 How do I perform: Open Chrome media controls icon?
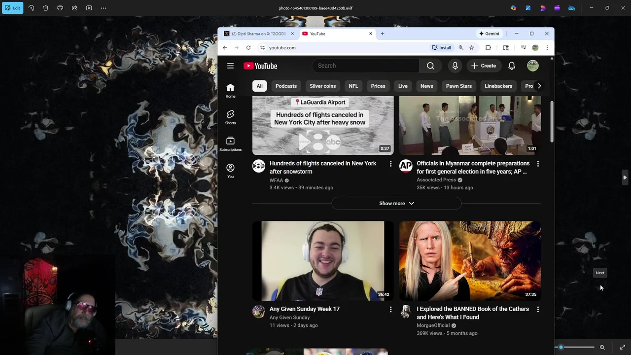(x=523, y=48)
